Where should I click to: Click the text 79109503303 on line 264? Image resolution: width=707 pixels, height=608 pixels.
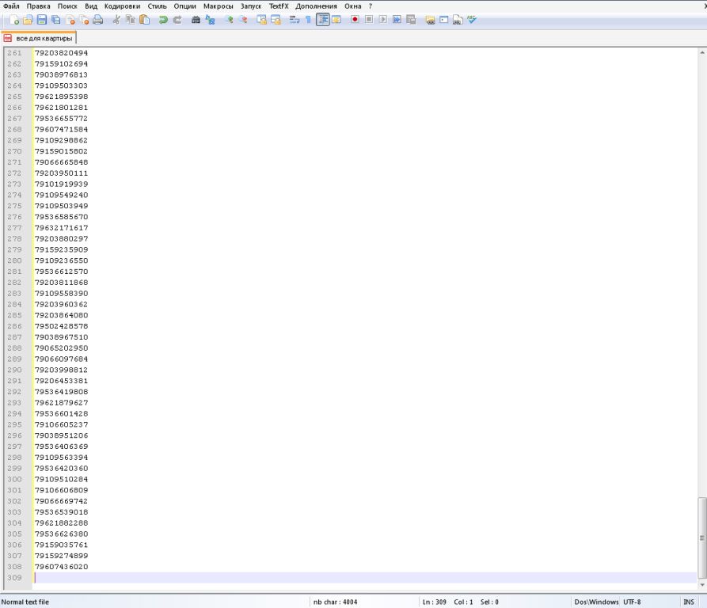point(61,85)
